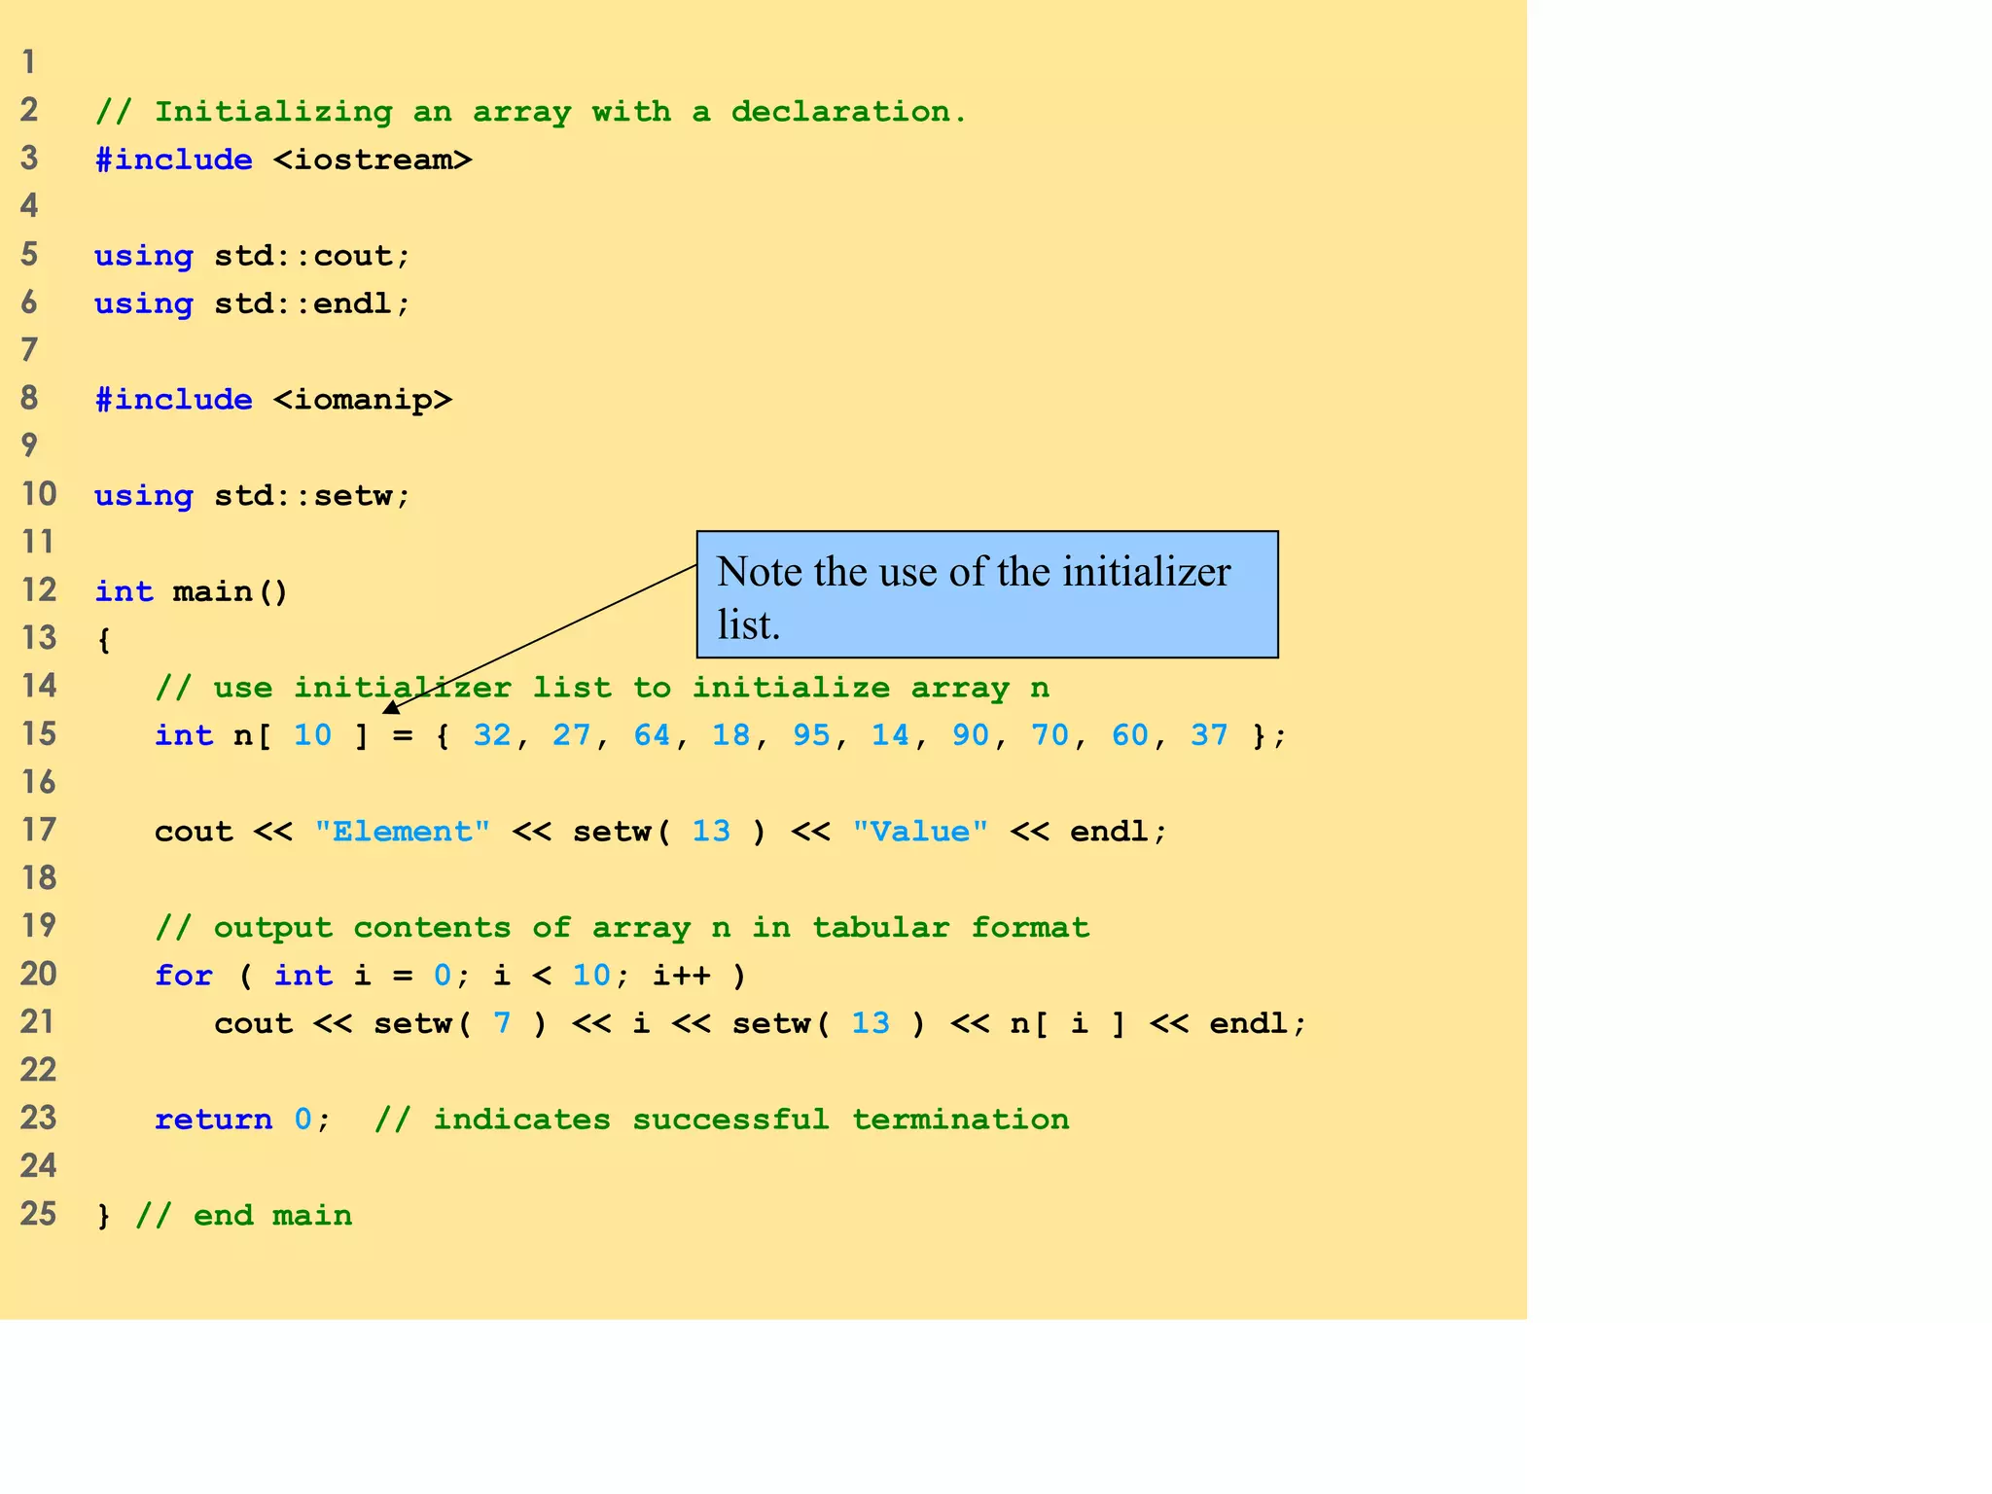
Task: Click the "Element" string literal
Action: [x=402, y=832]
